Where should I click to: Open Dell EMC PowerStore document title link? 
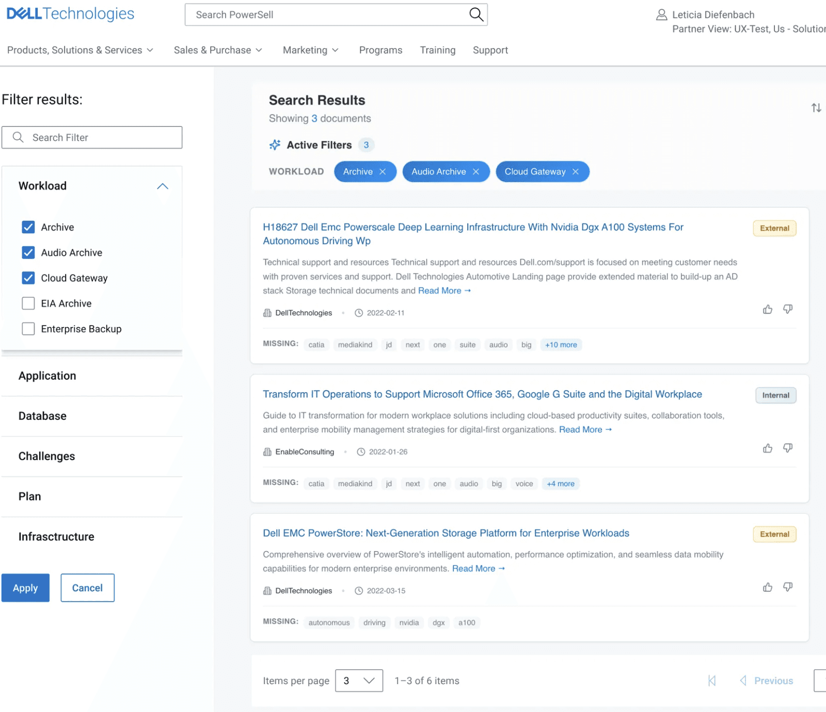446,533
